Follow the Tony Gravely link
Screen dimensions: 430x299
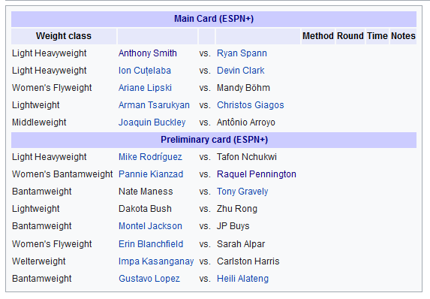[242, 192]
